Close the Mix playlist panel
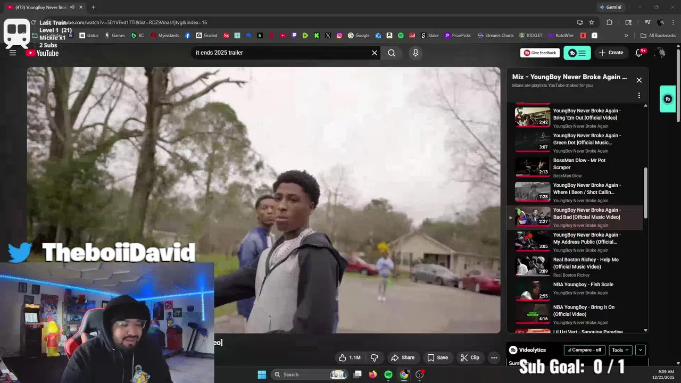Image resolution: width=681 pixels, height=383 pixels. pyautogui.click(x=639, y=80)
